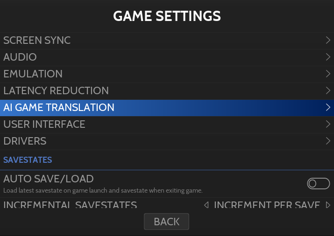Click the chevron on AI Game Translation row

click(328, 107)
